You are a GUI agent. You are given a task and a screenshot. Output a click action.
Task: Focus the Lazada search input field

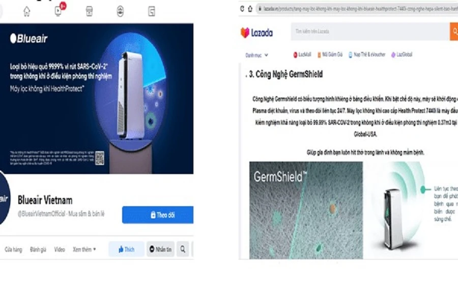point(370,32)
